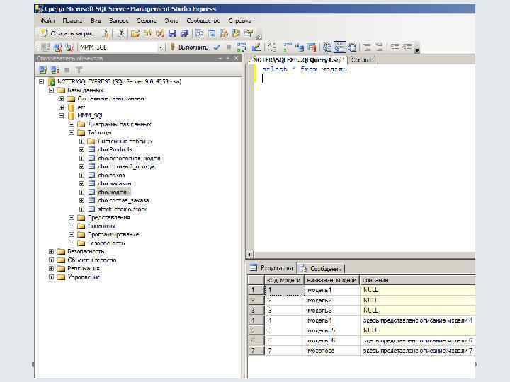Click the Save icon in the toolbar

(172, 33)
